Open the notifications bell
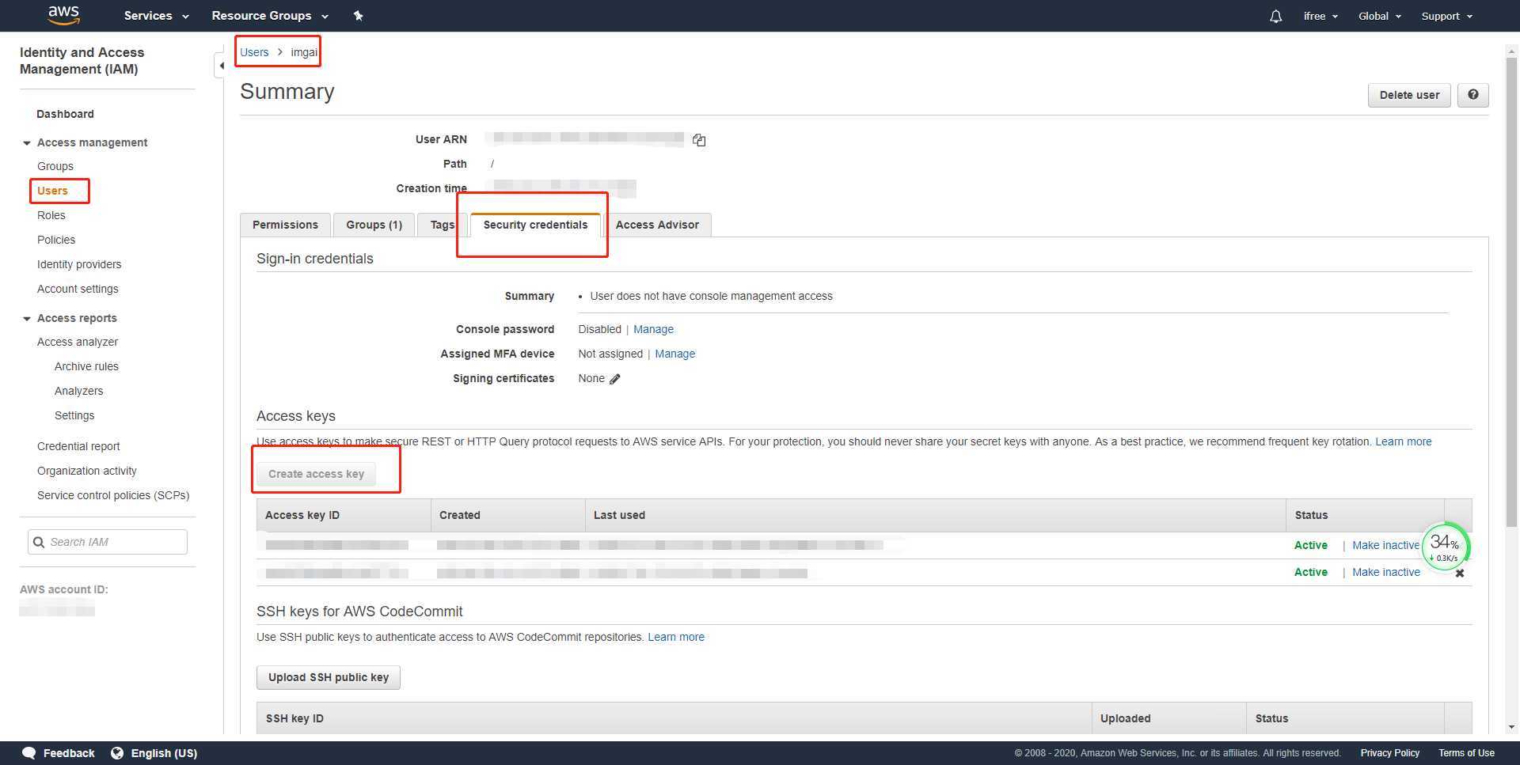Viewport: 1520px width, 765px height. pyautogui.click(x=1275, y=16)
